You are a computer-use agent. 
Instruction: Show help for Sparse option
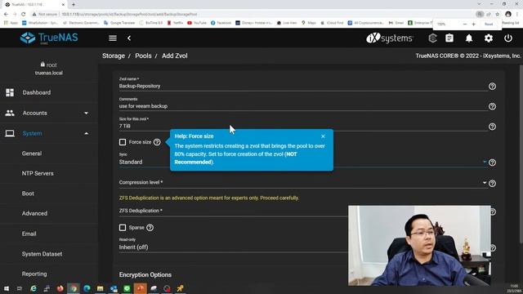(150, 228)
